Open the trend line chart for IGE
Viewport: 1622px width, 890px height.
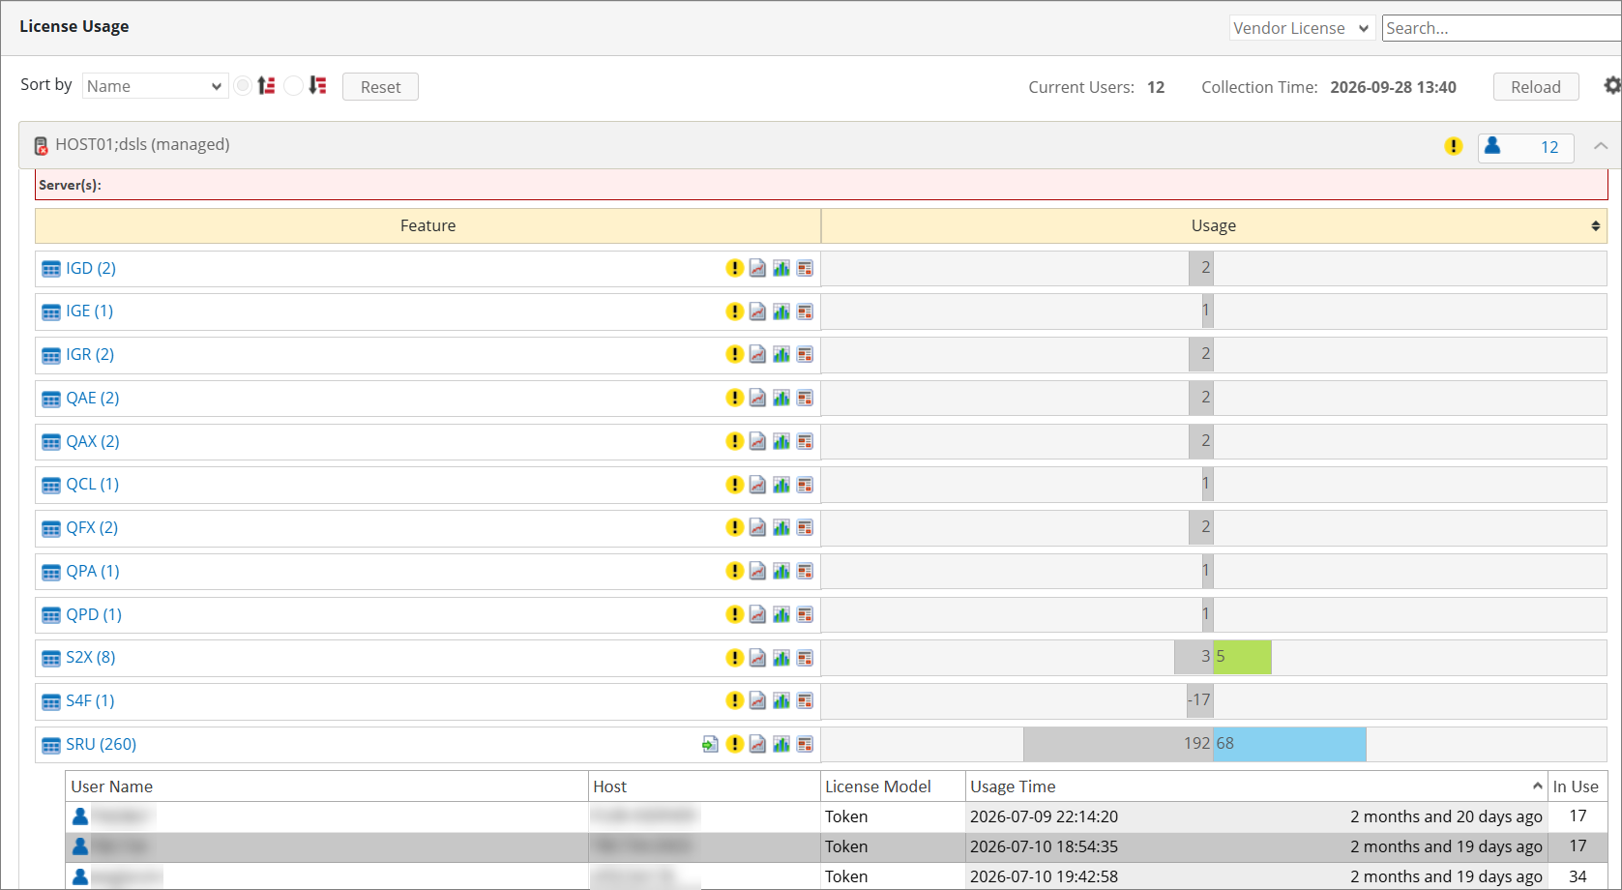click(758, 311)
